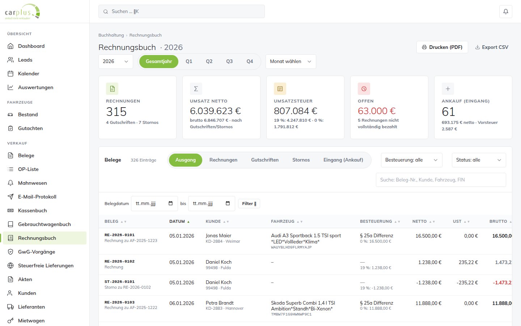This screenshot has width=521, height=326.
Task: Click the Mietwagen key icon
Action: click(x=10, y=321)
